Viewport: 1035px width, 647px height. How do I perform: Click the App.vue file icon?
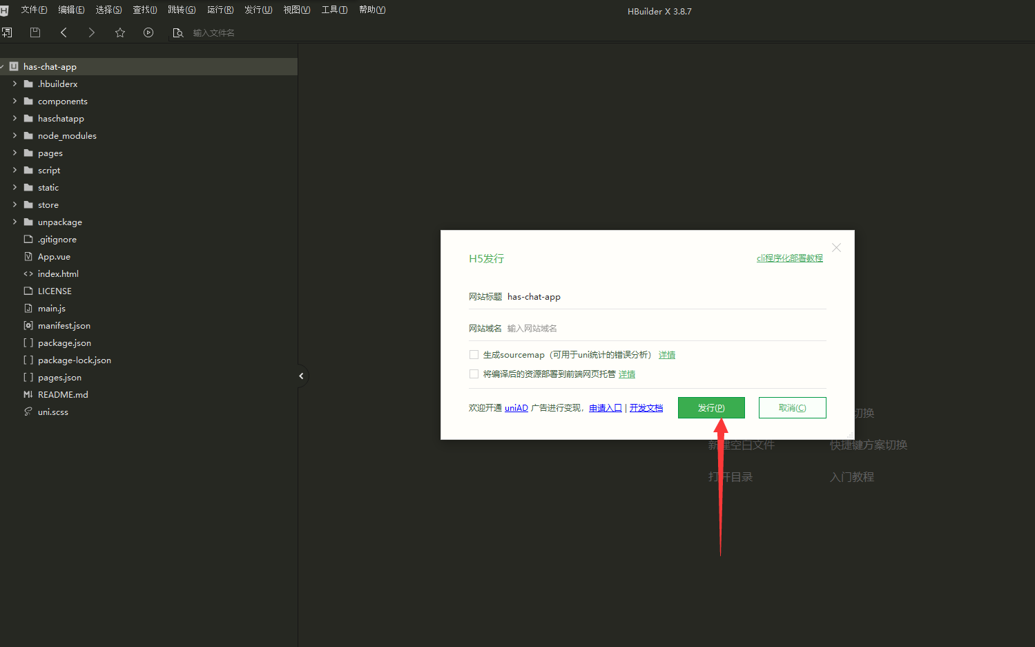click(28, 257)
